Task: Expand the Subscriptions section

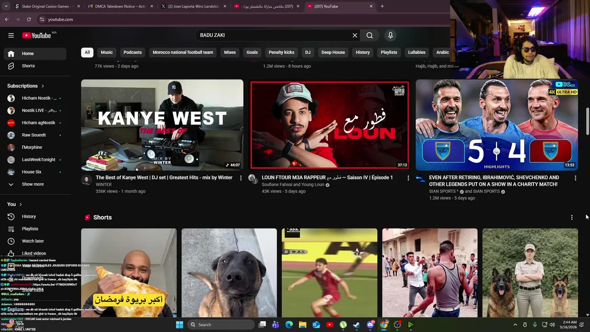Action: pos(26,86)
